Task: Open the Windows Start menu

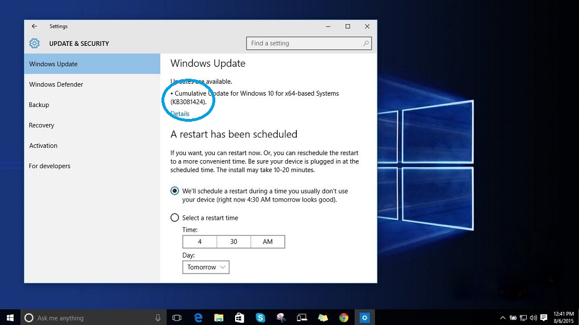Action: pos(10,318)
